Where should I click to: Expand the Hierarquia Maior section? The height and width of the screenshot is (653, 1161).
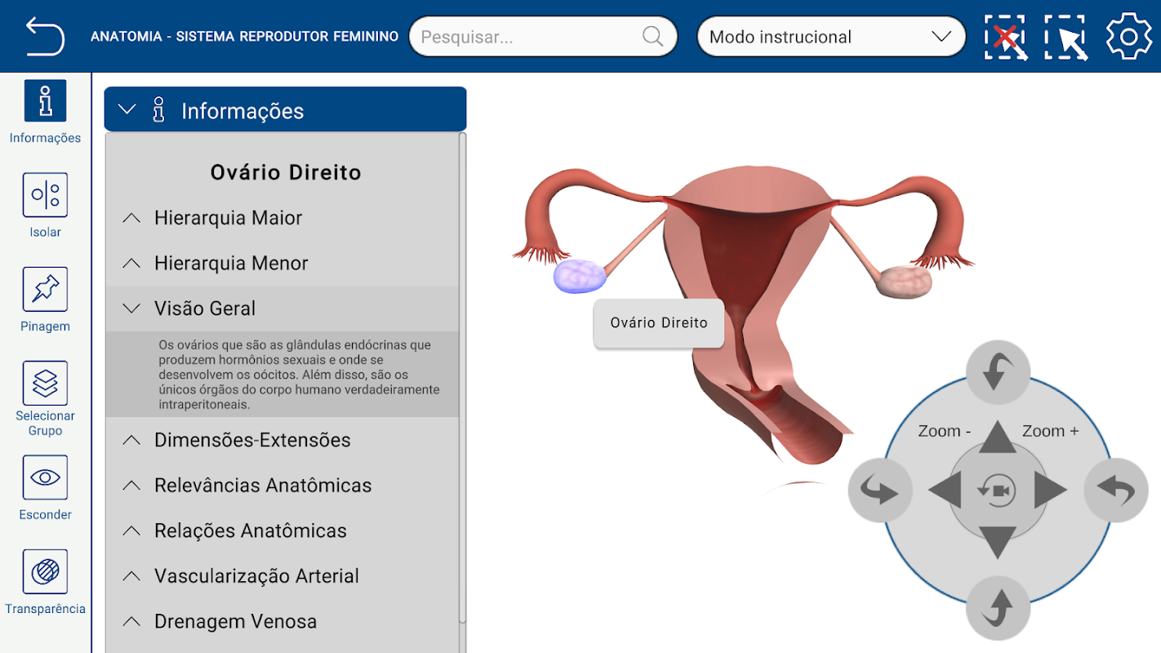tap(282, 218)
